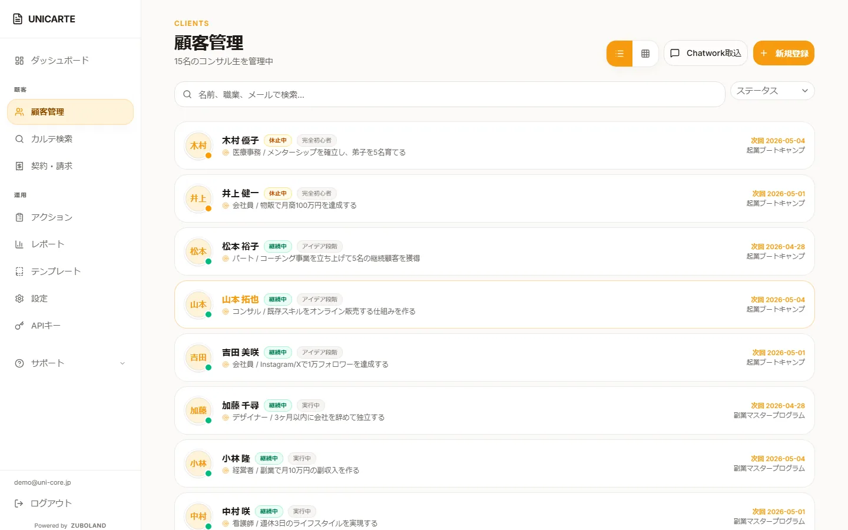Click the Chatwork speech bubble icon

click(675, 53)
